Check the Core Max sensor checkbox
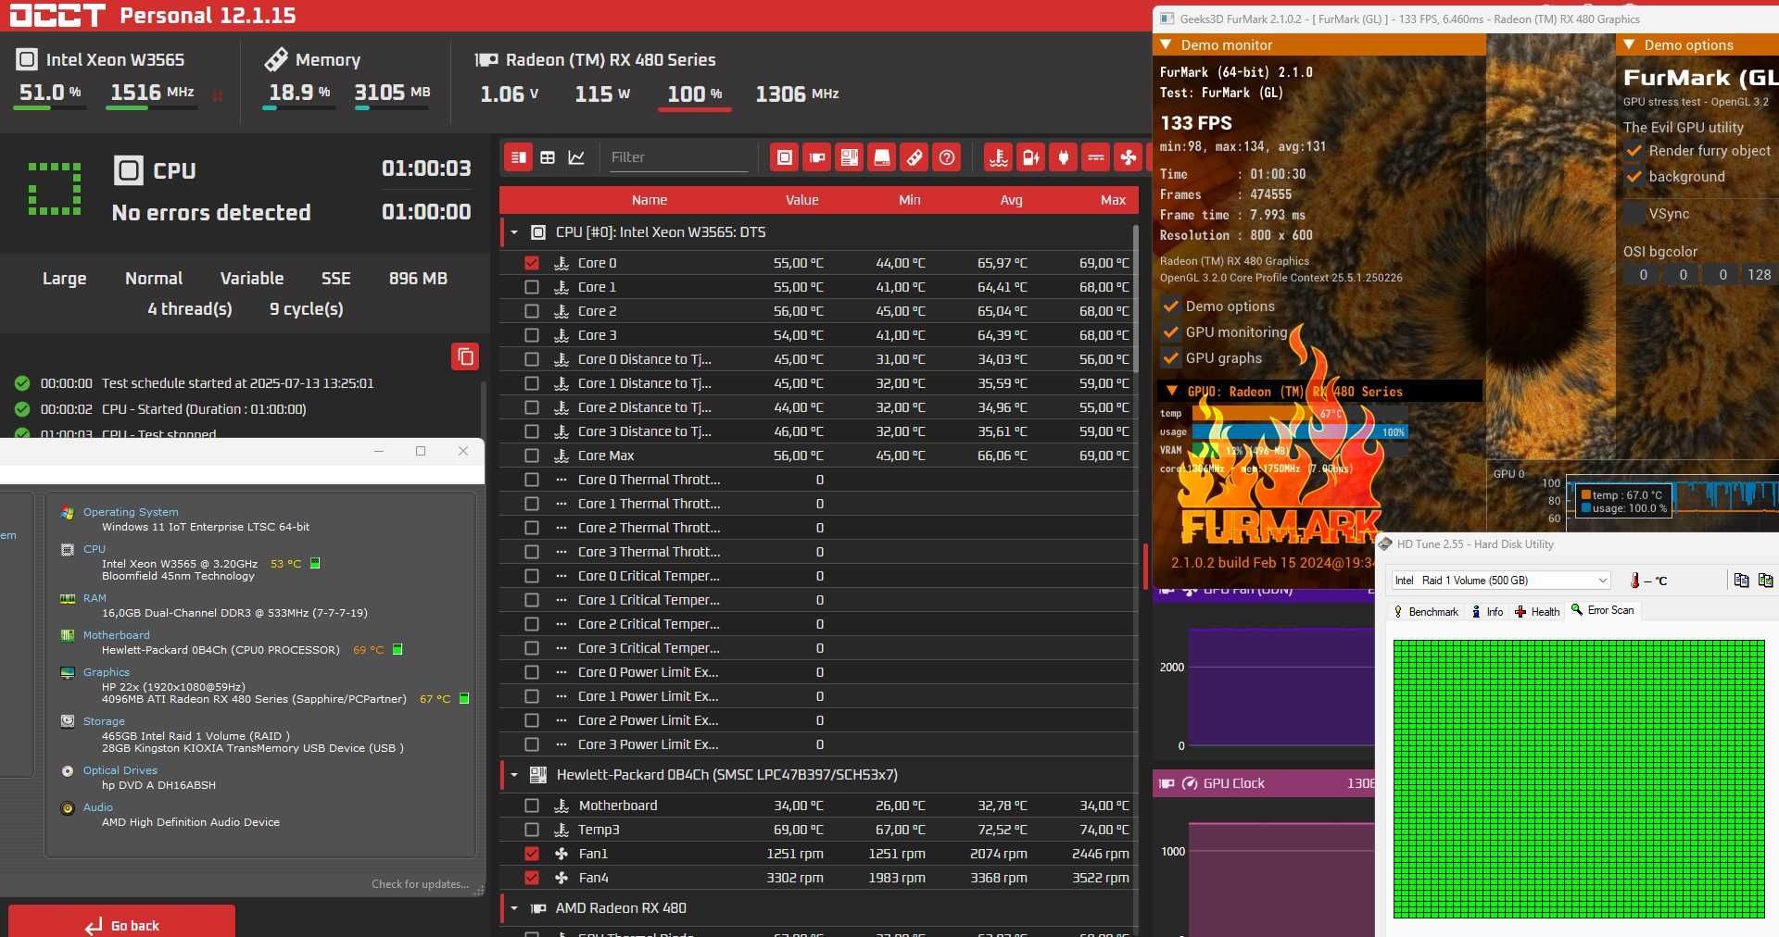Image resolution: width=1779 pixels, height=937 pixels. click(x=532, y=456)
